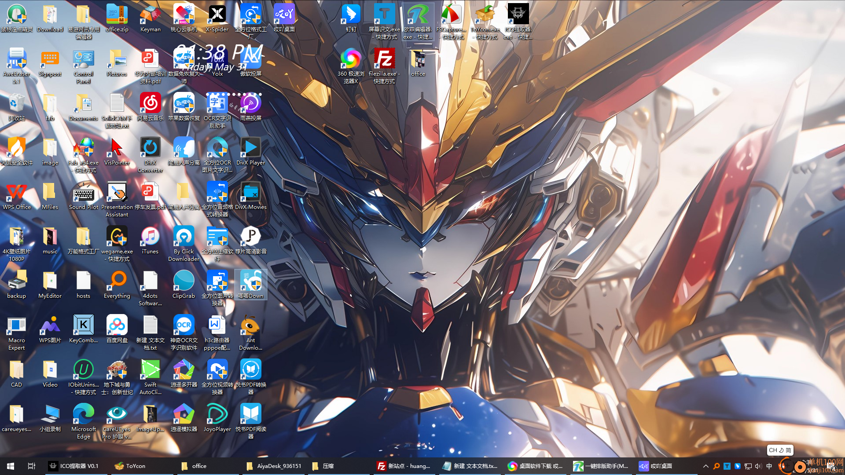
Task: Open Ant Download Manager icon
Action: pyautogui.click(x=251, y=332)
